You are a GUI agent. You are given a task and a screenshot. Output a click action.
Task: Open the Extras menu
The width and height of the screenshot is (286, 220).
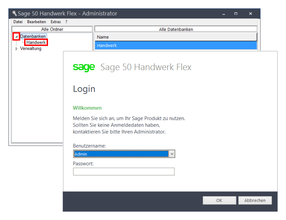tap(55, 22)
